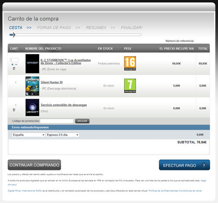Click the 'Pedido preliminar' stock status
The image size is (218, 203).
pyautogui.click(x=109, y=63)
